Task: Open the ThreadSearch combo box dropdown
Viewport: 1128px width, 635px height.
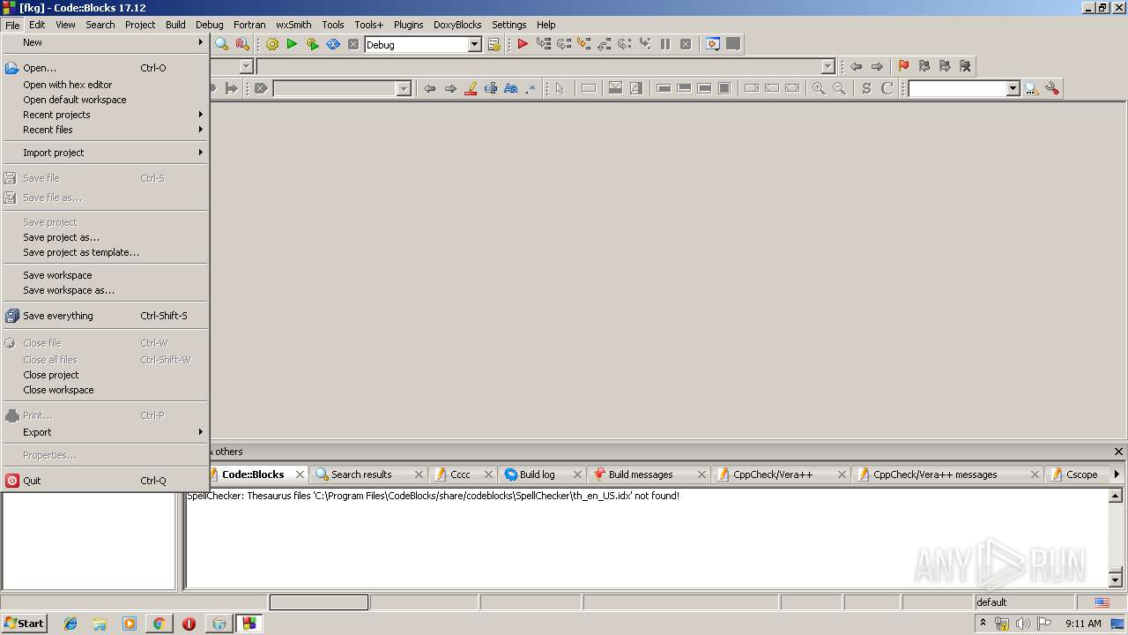Action: pos(1013,88)
